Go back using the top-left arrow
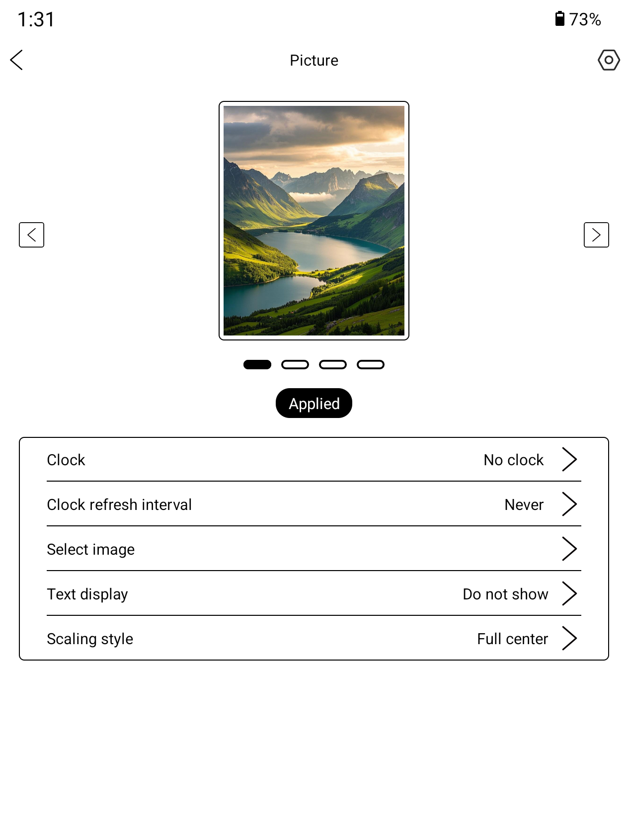Image resolution: width=628 pixels, height=835 pixels. [17, 60]
